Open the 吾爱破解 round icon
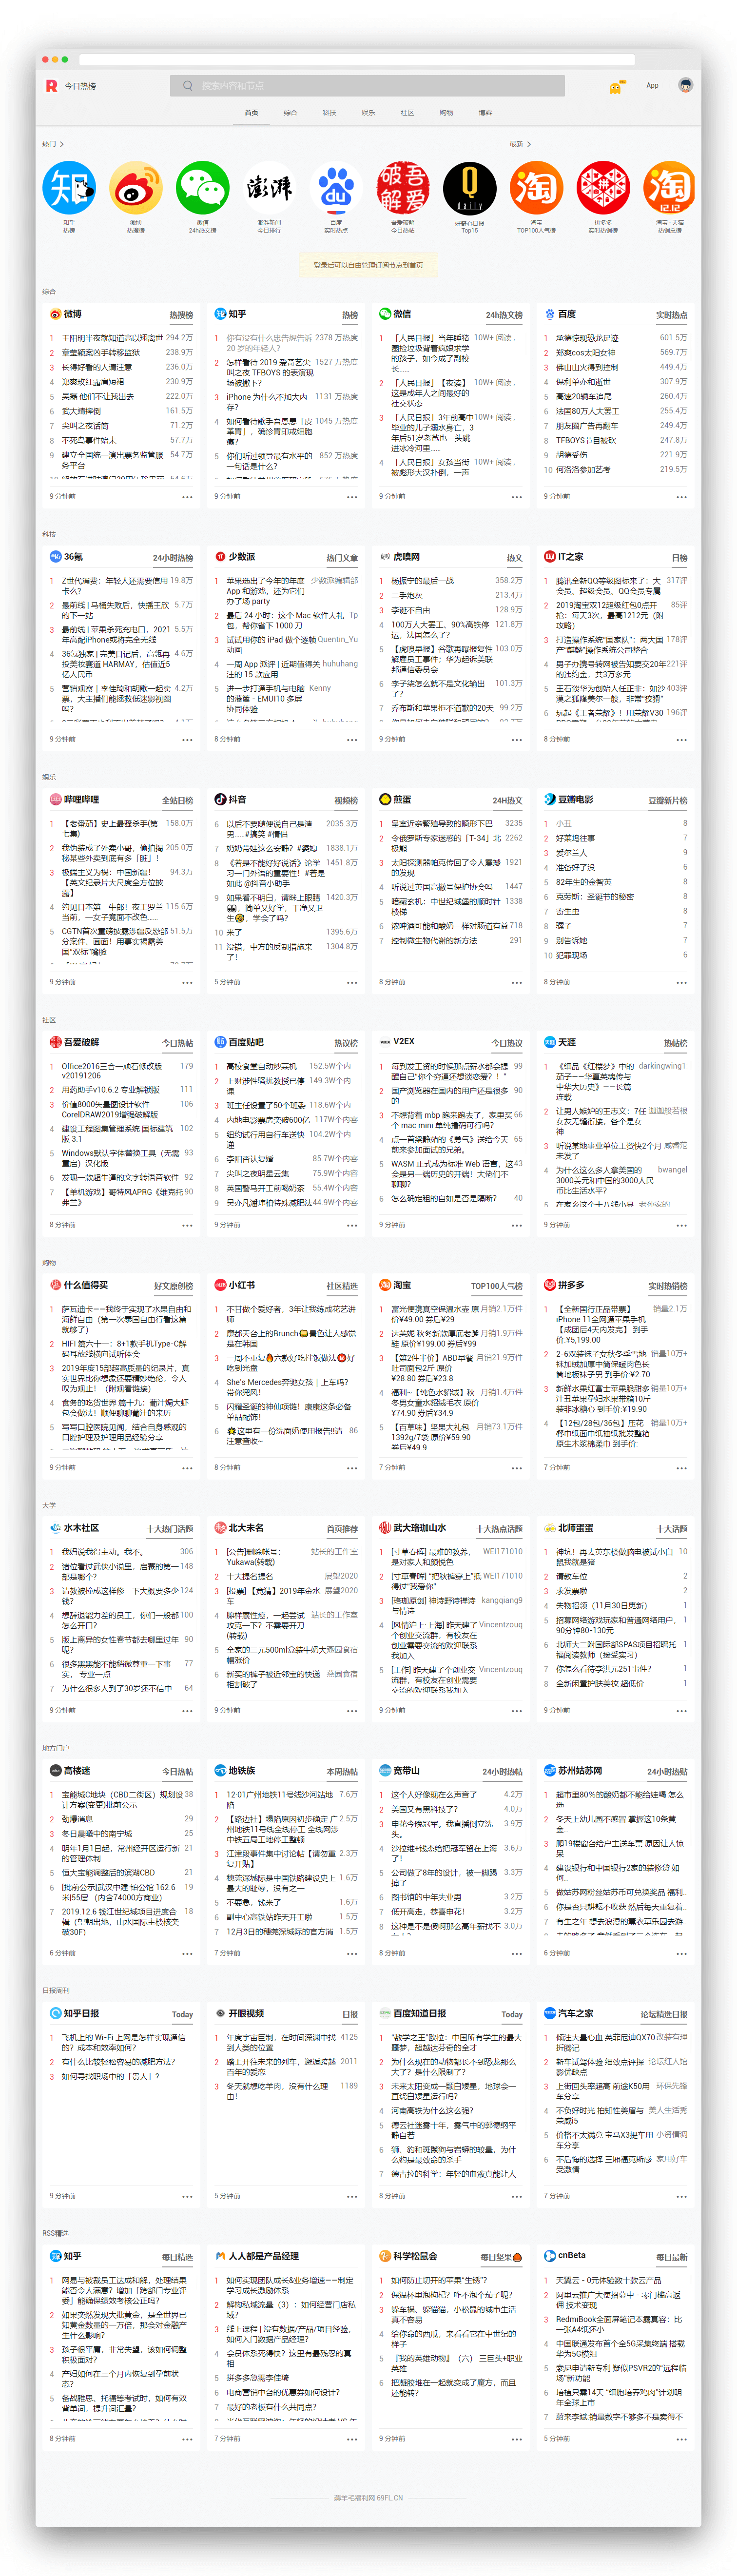This screenshot has height=2576, width=737. [x=403, y=187]
